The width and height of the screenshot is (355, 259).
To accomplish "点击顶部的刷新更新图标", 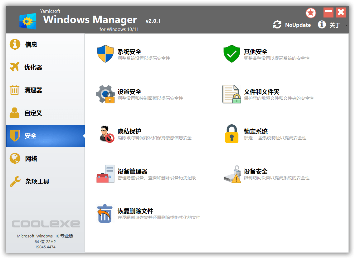I will point(277,25).
